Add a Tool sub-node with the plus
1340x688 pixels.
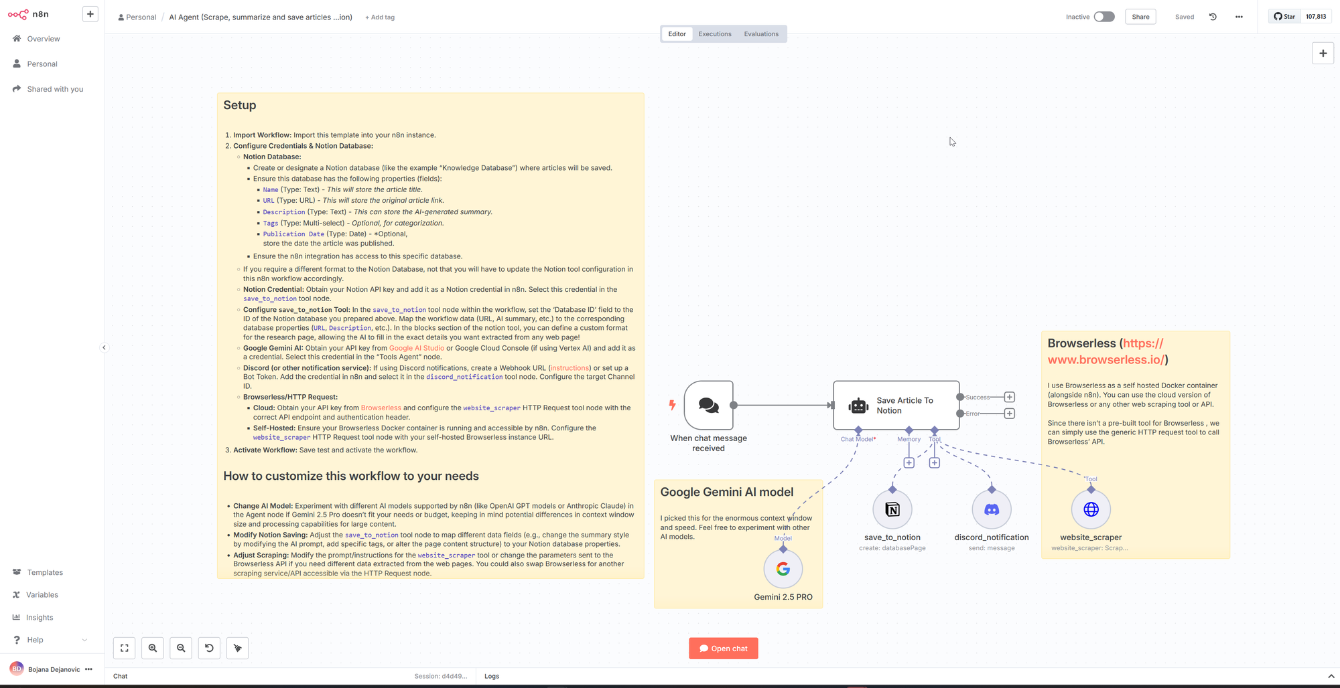(x=935, y=462)
